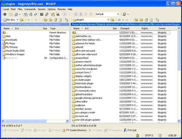The width and height of the screenshot is (182, 139).
Task: Open the Files menu
Action: [20, 9]
